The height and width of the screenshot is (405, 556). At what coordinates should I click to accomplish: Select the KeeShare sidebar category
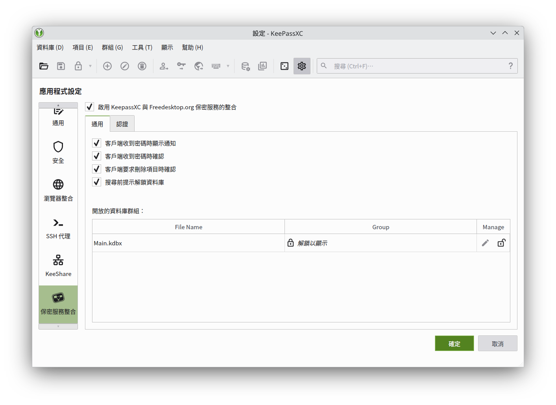click(x=58, y=266)
